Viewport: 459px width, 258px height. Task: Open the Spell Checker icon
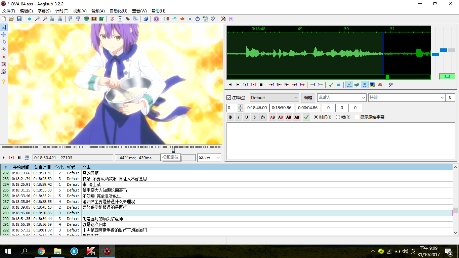tap(213, 19)
